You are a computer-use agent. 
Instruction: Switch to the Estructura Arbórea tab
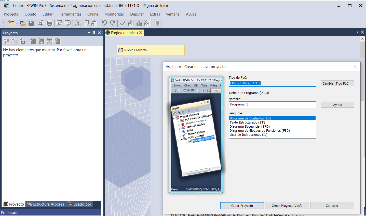pos(46,204)
